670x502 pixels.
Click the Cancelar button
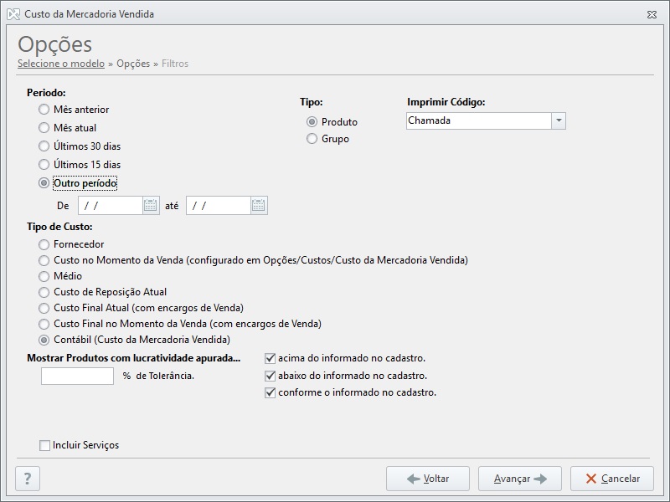[612, 479]
